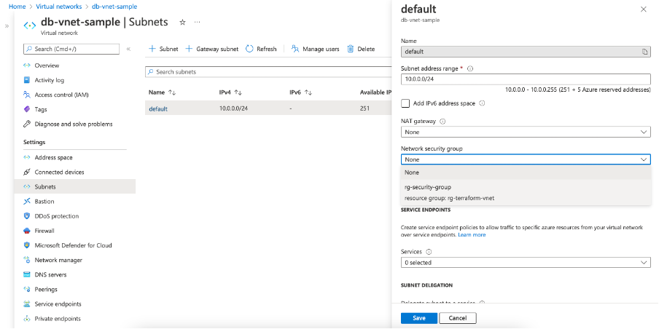Open the Services dropdown

click(526, 262)
